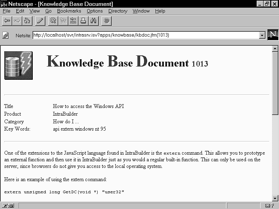Click the Load Images toolbar icon

(63, 21)
